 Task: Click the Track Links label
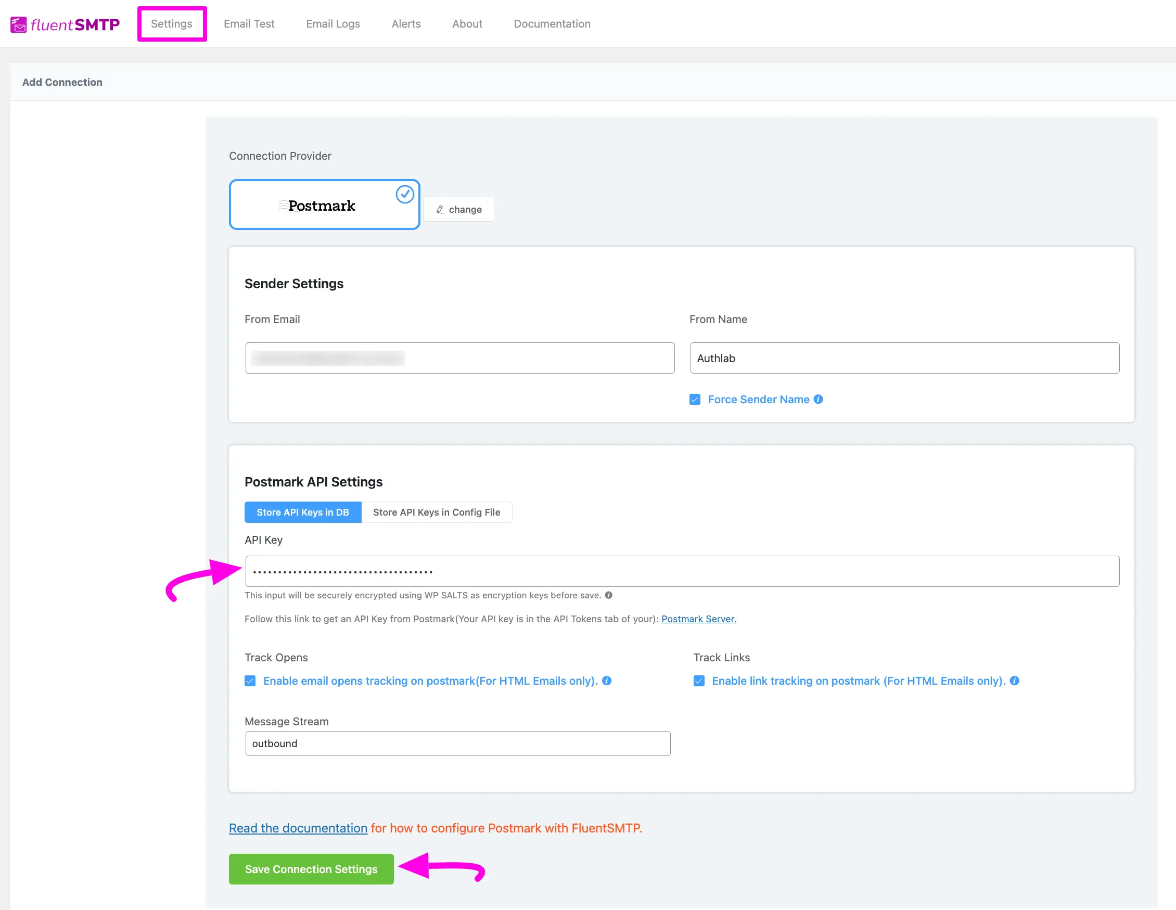pos(722,658)
